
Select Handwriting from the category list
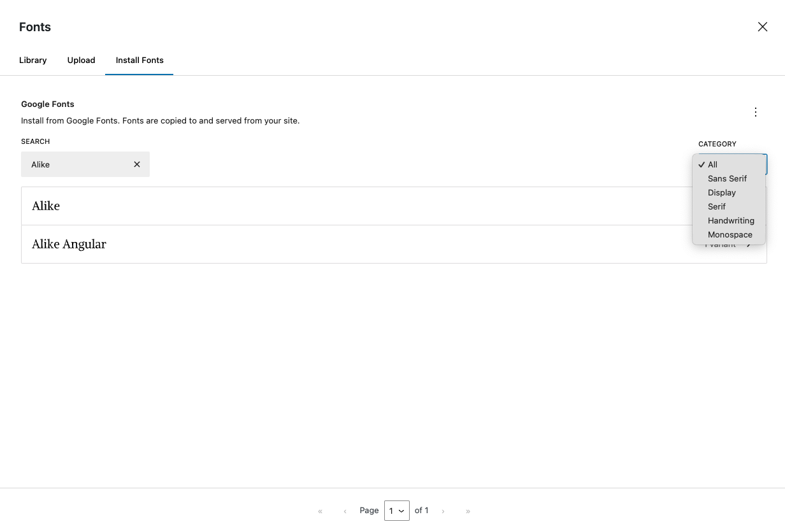(731, 220)
